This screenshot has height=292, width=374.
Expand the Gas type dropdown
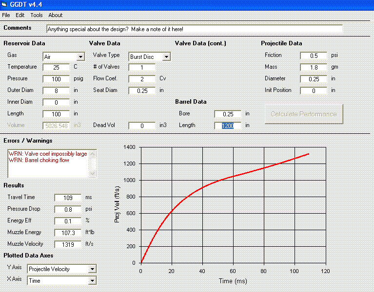(80, 57)
